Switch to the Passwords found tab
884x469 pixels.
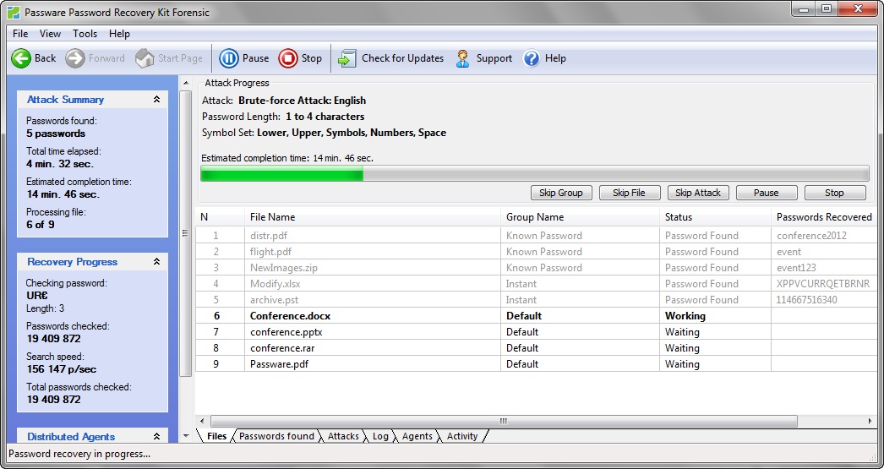(276, 436)
